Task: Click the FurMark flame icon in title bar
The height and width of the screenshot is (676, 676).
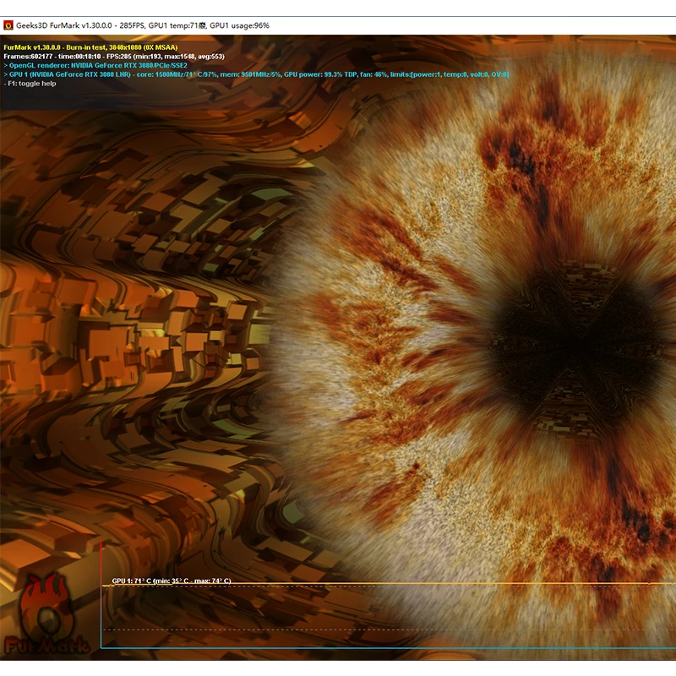Action: click(8, 25)
